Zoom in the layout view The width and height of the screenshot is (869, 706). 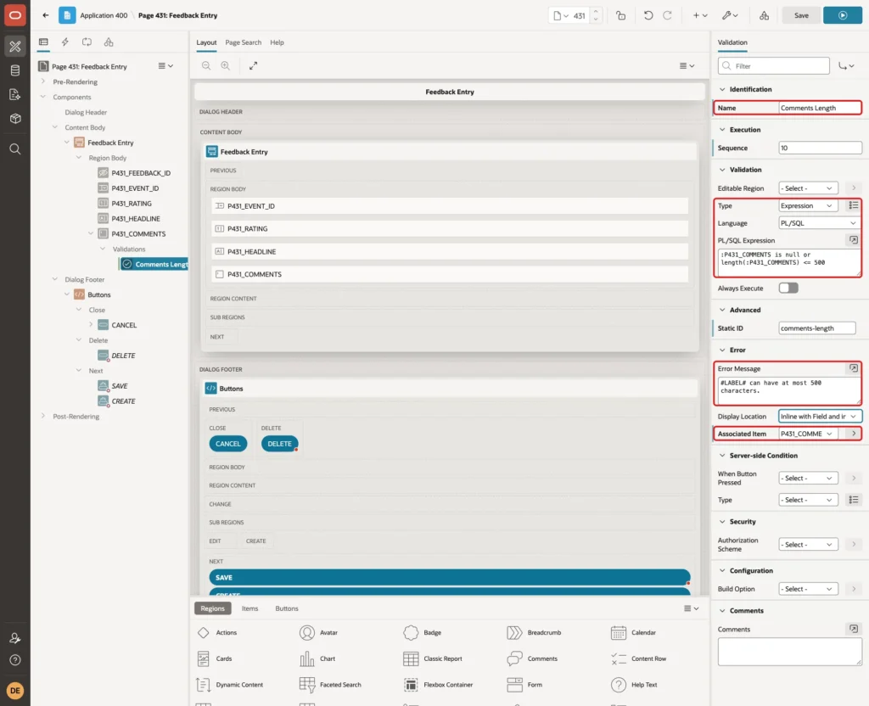point(226,66)
